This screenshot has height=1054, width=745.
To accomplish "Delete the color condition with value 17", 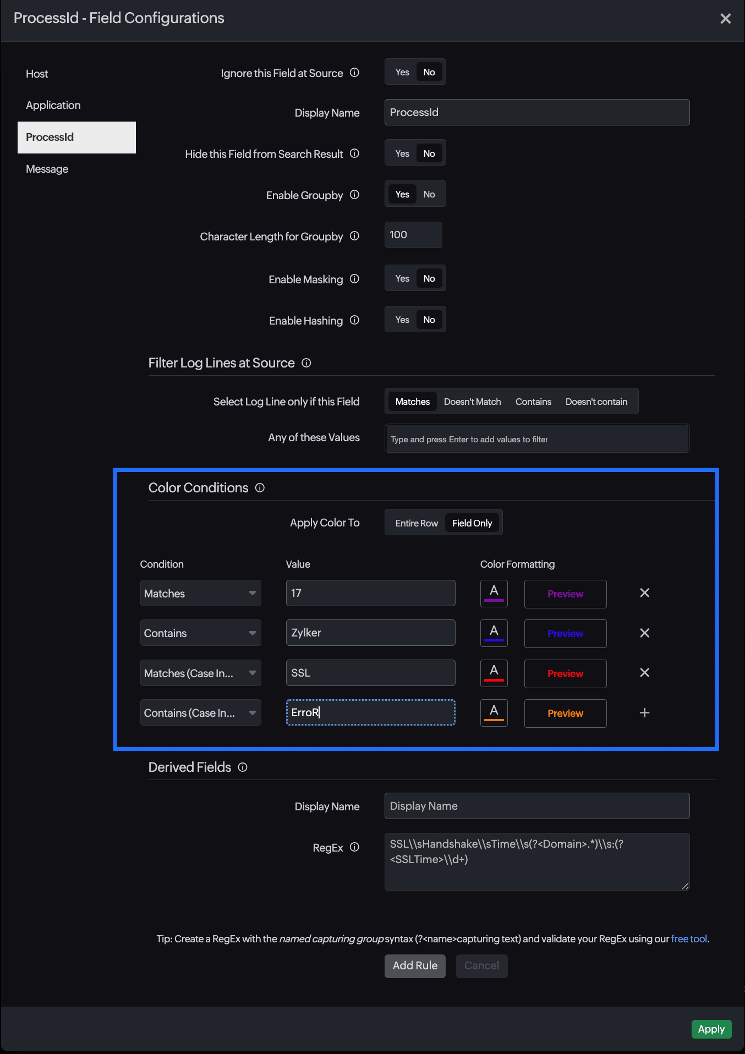I will (x=644, y=593).
